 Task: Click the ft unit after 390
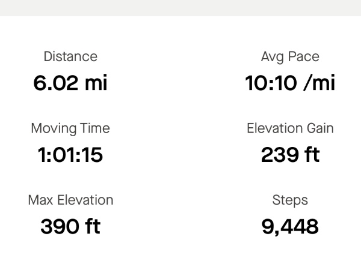[x=93, y=226]
